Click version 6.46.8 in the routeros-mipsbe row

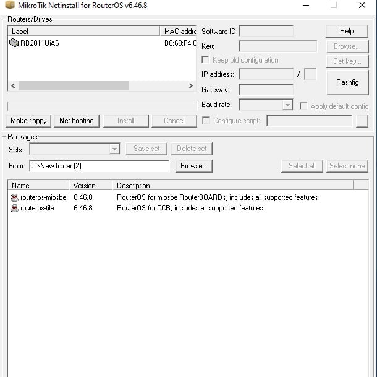83,197
